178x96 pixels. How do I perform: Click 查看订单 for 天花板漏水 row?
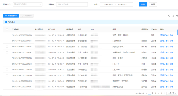(x=164, y=52)
